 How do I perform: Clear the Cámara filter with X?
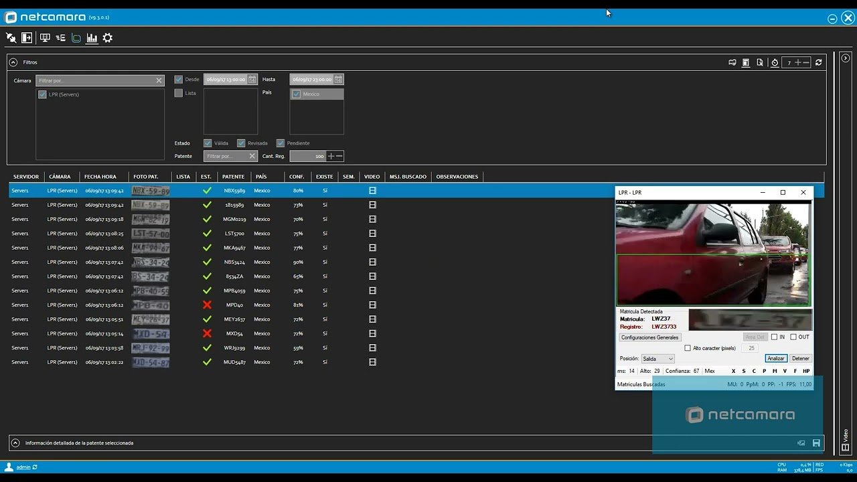(159, 80)
